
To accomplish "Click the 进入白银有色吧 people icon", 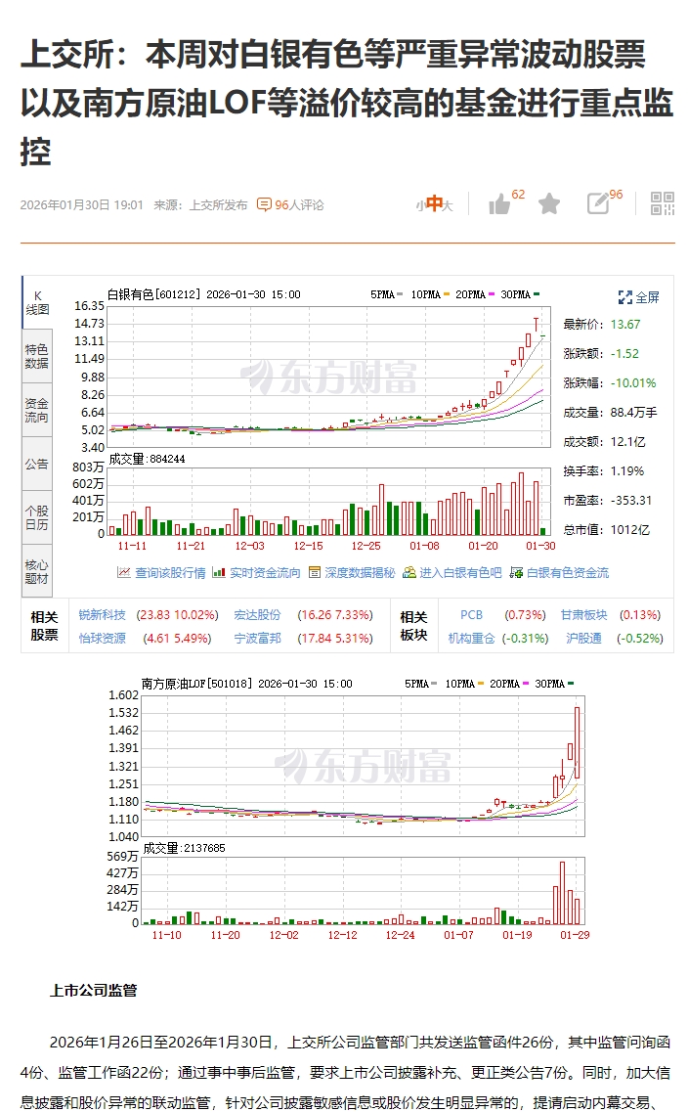I will [409, 572].
